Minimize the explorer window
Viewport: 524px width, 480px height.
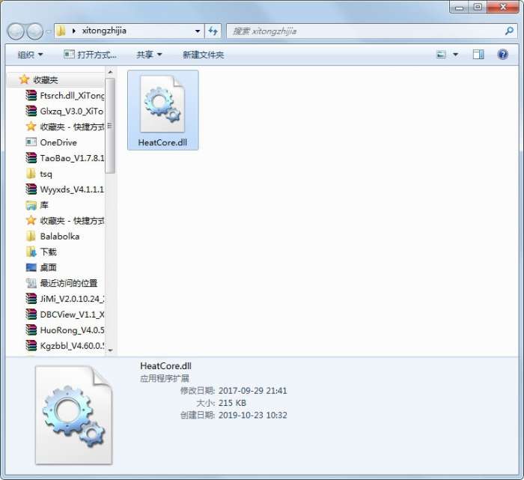[459, 7]
